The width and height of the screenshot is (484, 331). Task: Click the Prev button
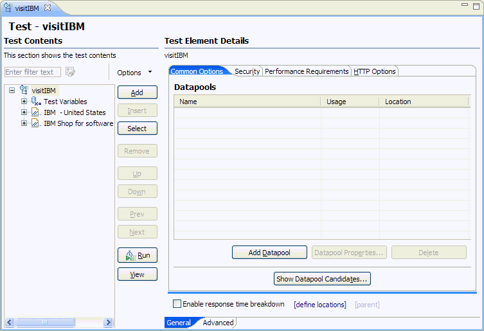pos(138,213)
